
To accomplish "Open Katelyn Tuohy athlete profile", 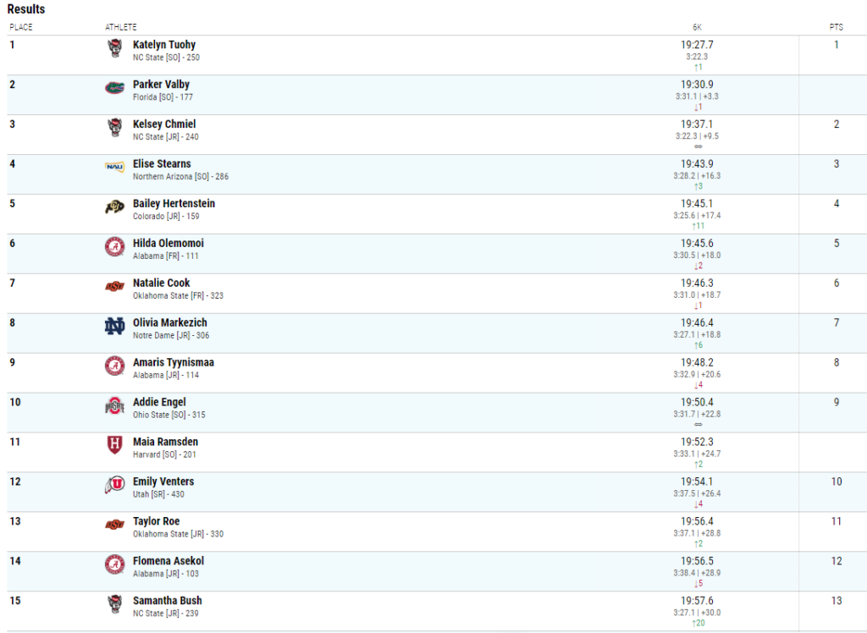I will pos(163,45).
